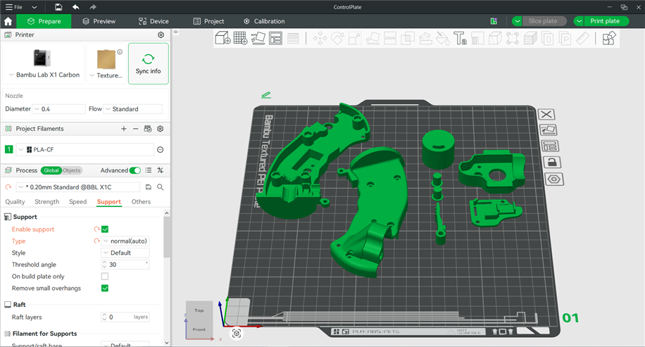Viewport: 645px width, 347px height.
Task: Open the Strength settings tab
Action: [x=47, y=202]
